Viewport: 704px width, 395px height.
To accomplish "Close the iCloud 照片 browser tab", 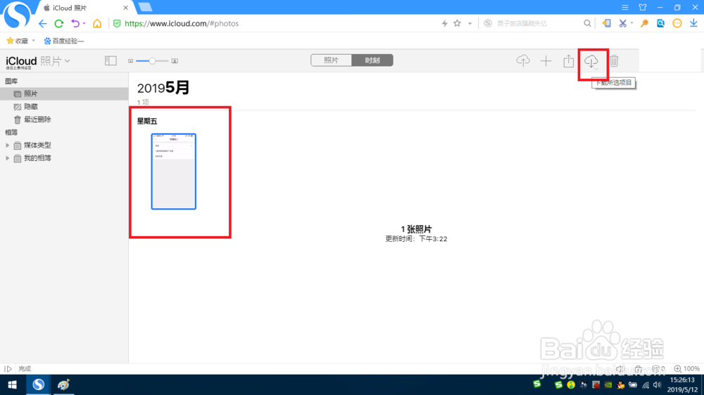I will pos(126,8).
